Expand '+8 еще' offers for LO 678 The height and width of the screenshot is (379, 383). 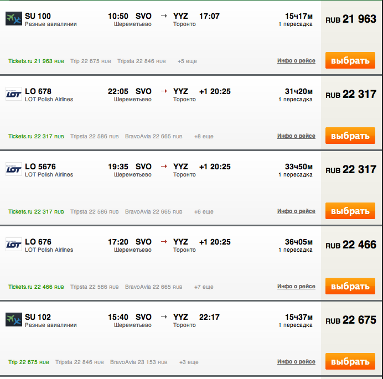204,136
